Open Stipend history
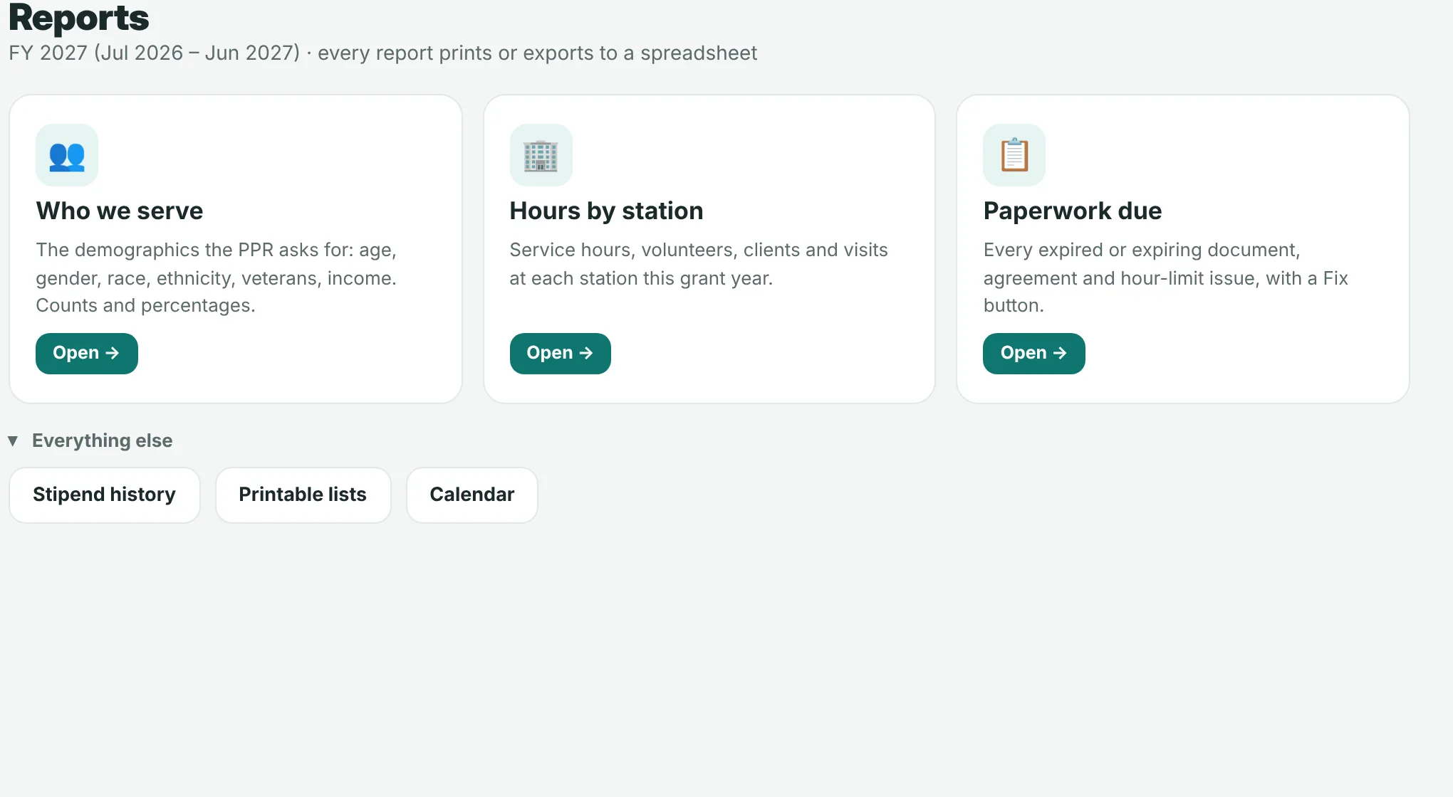Viewport: 1453px width, 797px height. point(105,495)
